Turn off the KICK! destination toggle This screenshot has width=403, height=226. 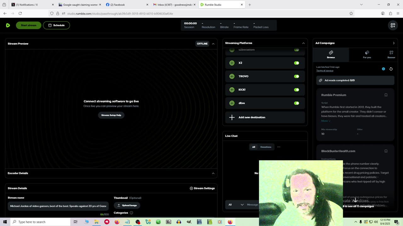pos(297,90)
